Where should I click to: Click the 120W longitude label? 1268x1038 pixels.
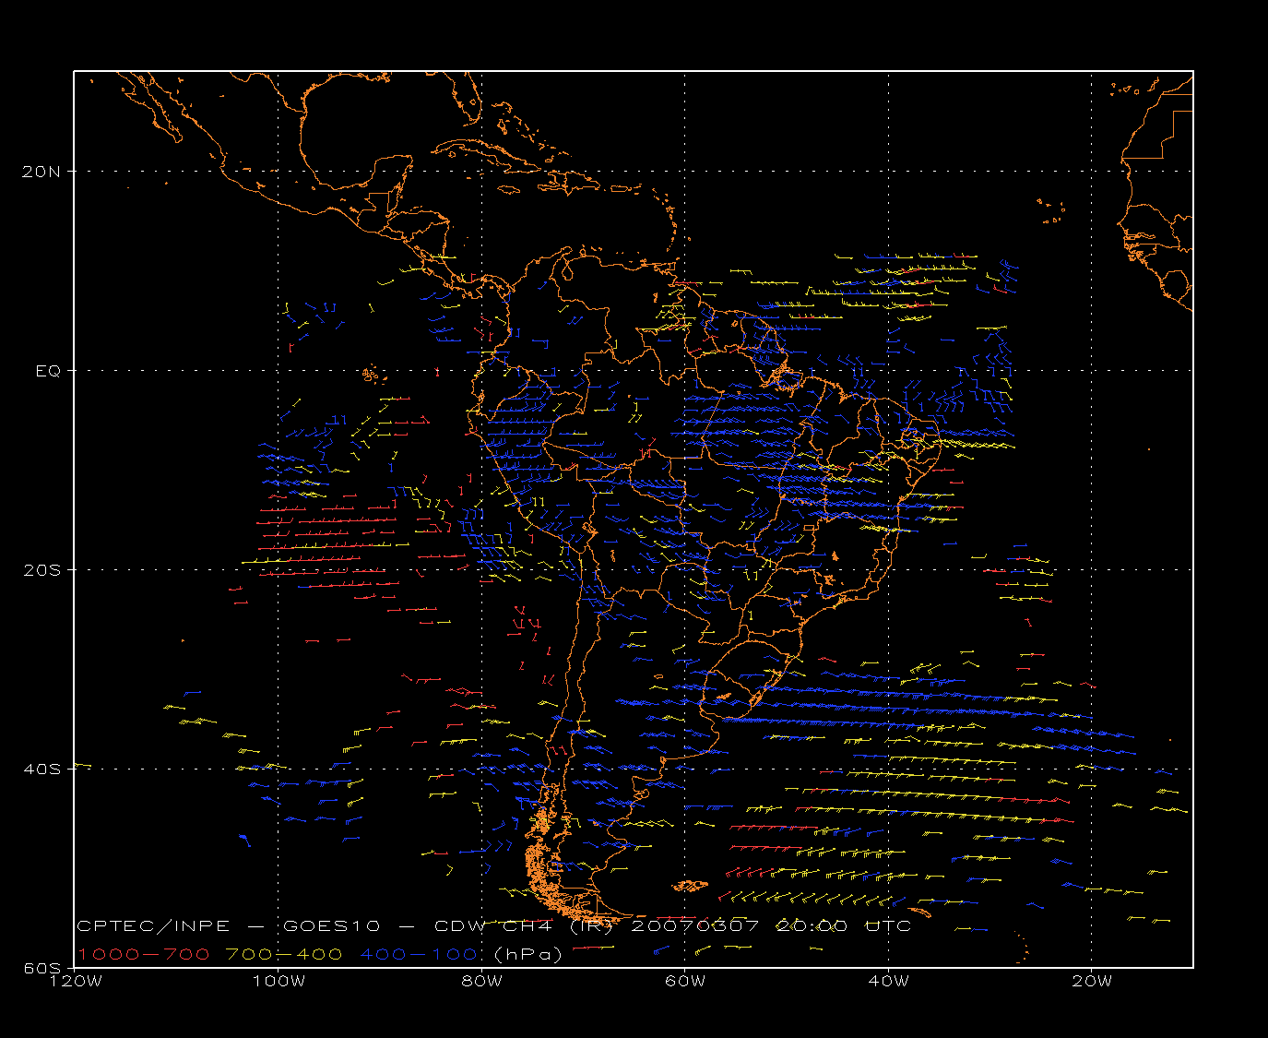[x=75, y=981]
